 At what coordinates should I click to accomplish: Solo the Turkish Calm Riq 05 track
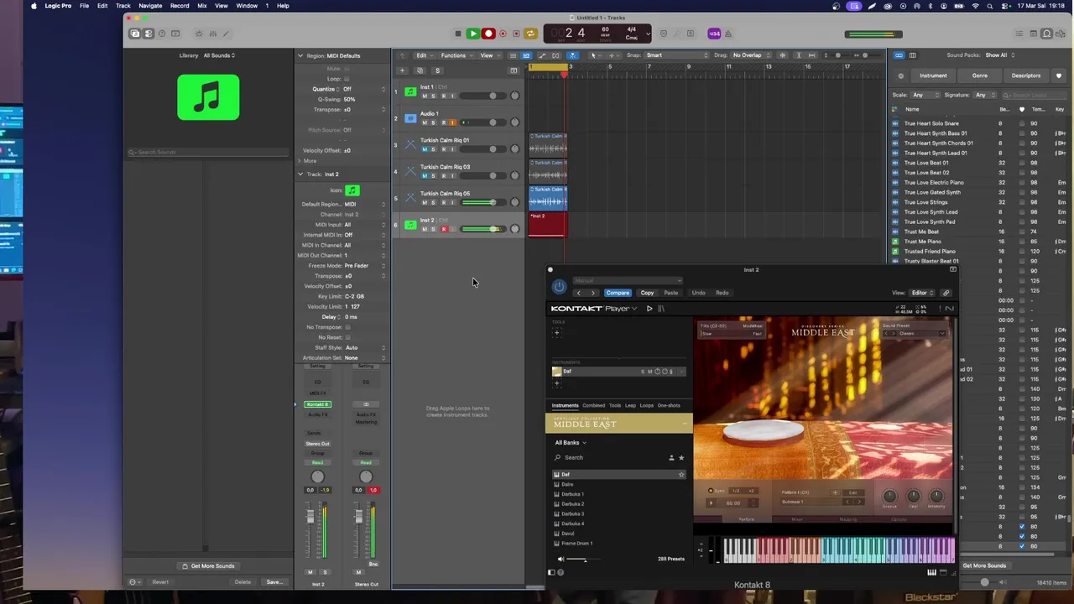434,202
